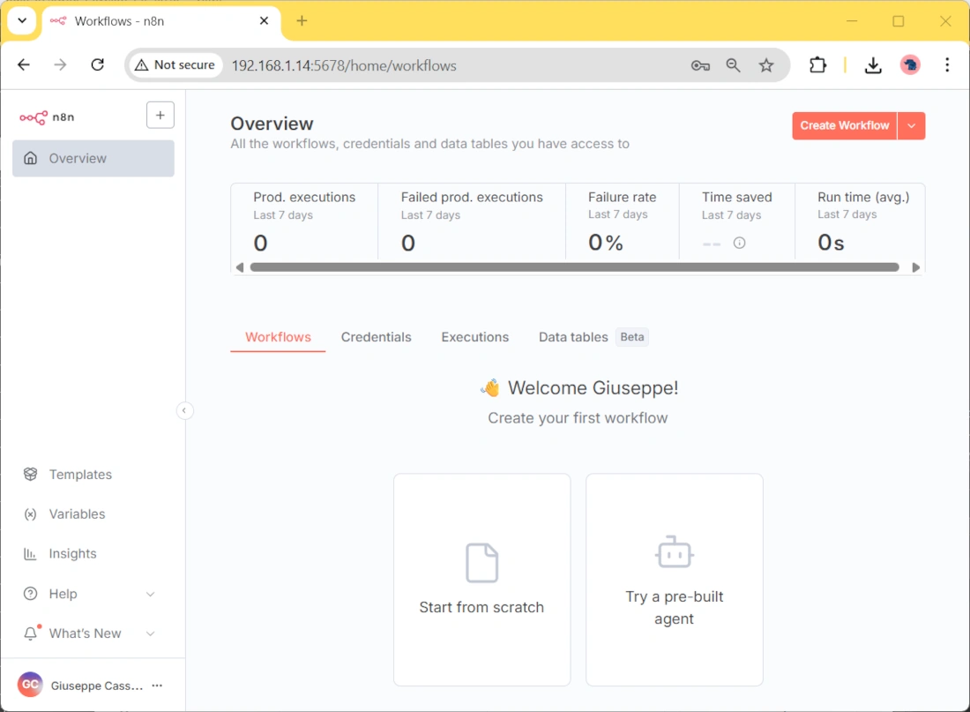Click the Create Workflow button
The width and height of the screenshot is (970, 712).
click(844, 126)
